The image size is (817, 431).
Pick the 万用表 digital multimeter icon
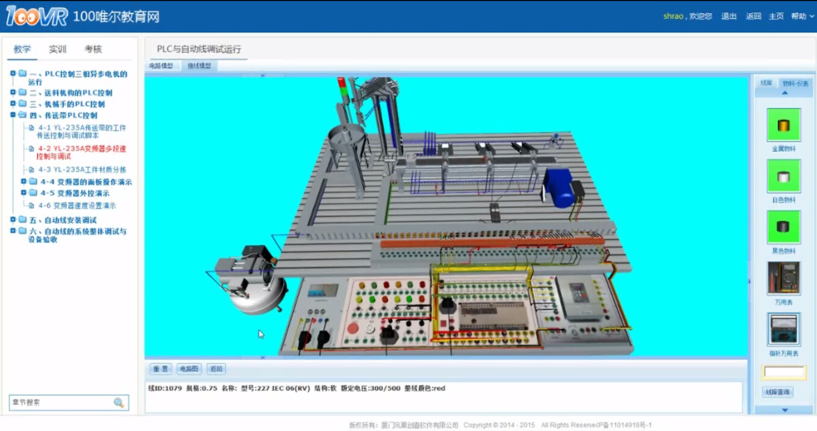783,278
